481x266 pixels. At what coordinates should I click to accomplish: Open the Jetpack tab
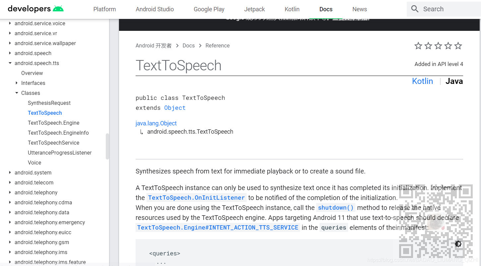point(255,9)
